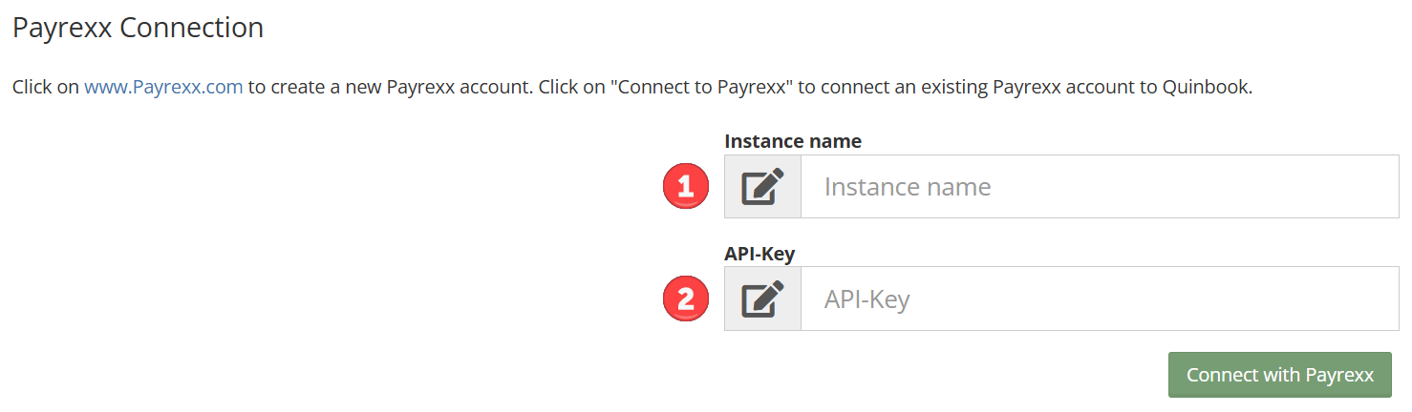
Task: Select the red numbered marker 2
Action: point(686,299)
